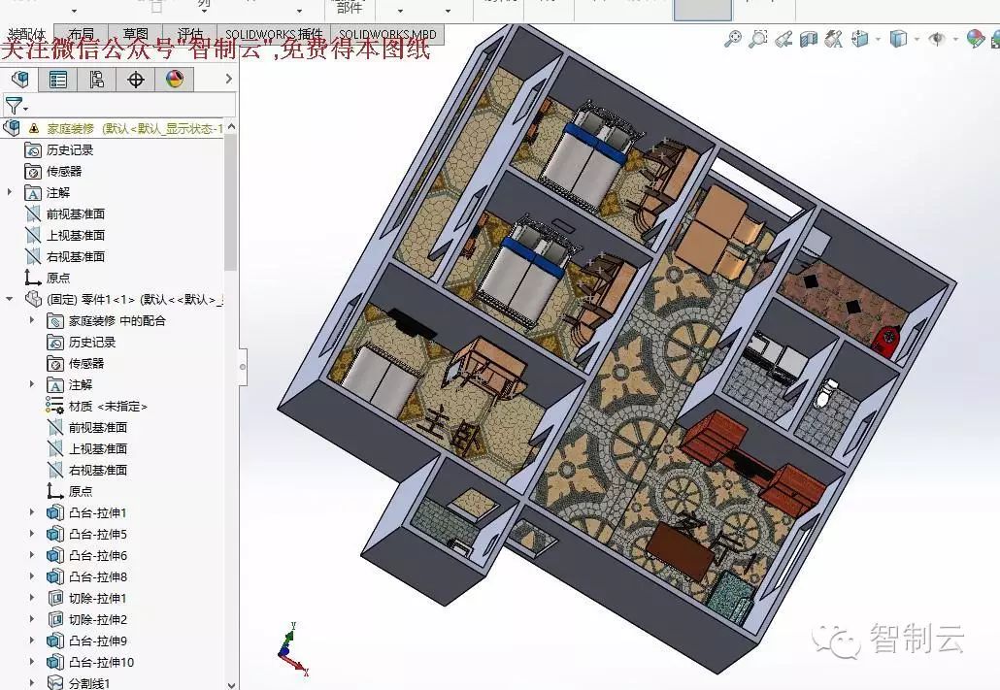Click feature tree scrollbar up arrow
The height and width of the screenshot is (690, 1000).
tap(231, 127)
